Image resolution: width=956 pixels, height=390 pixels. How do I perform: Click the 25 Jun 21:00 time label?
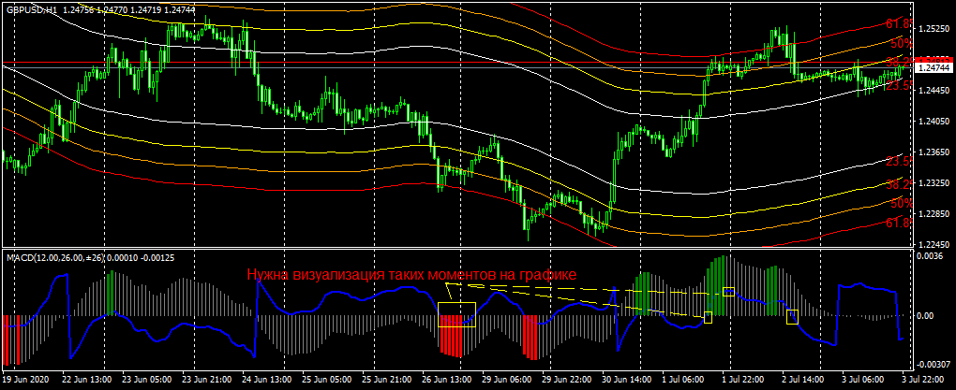(386, 378)
